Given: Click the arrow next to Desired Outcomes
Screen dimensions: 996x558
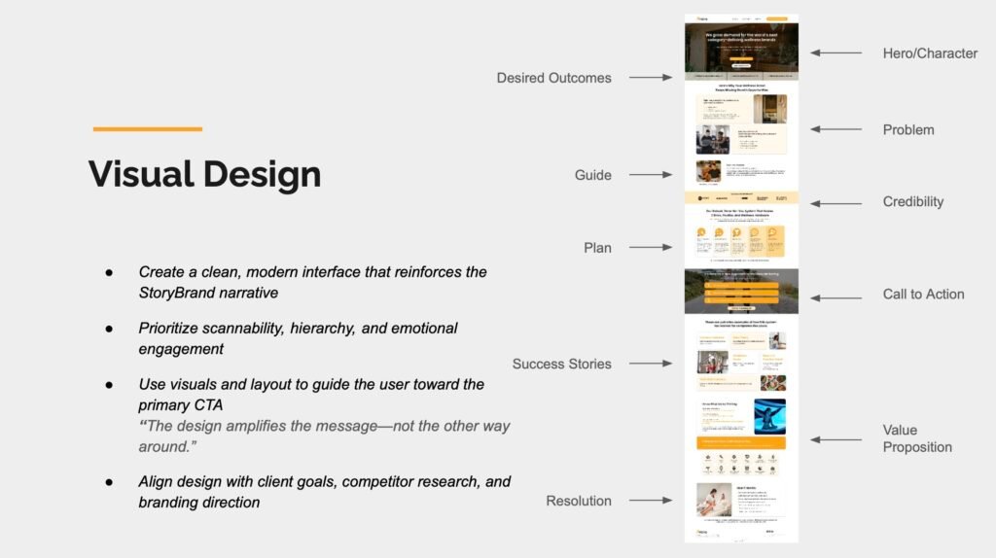Looking at the screenshot, I should tap(650, 78).
